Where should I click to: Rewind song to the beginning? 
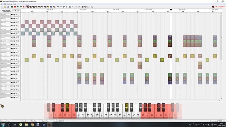coord(18,7)
